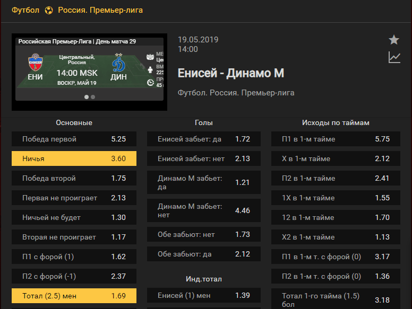Add match to favorites with star icon
The width and height of the screenshot is (412, 309).
click(394, 40)
